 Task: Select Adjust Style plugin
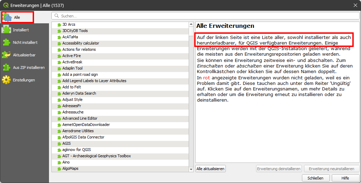pyautogui.click(x=120, y=100)
